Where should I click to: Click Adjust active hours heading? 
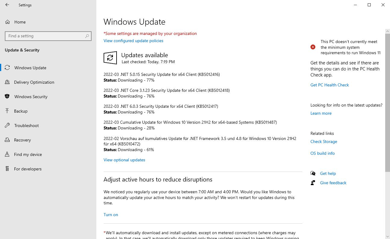[x=158, y=179]
